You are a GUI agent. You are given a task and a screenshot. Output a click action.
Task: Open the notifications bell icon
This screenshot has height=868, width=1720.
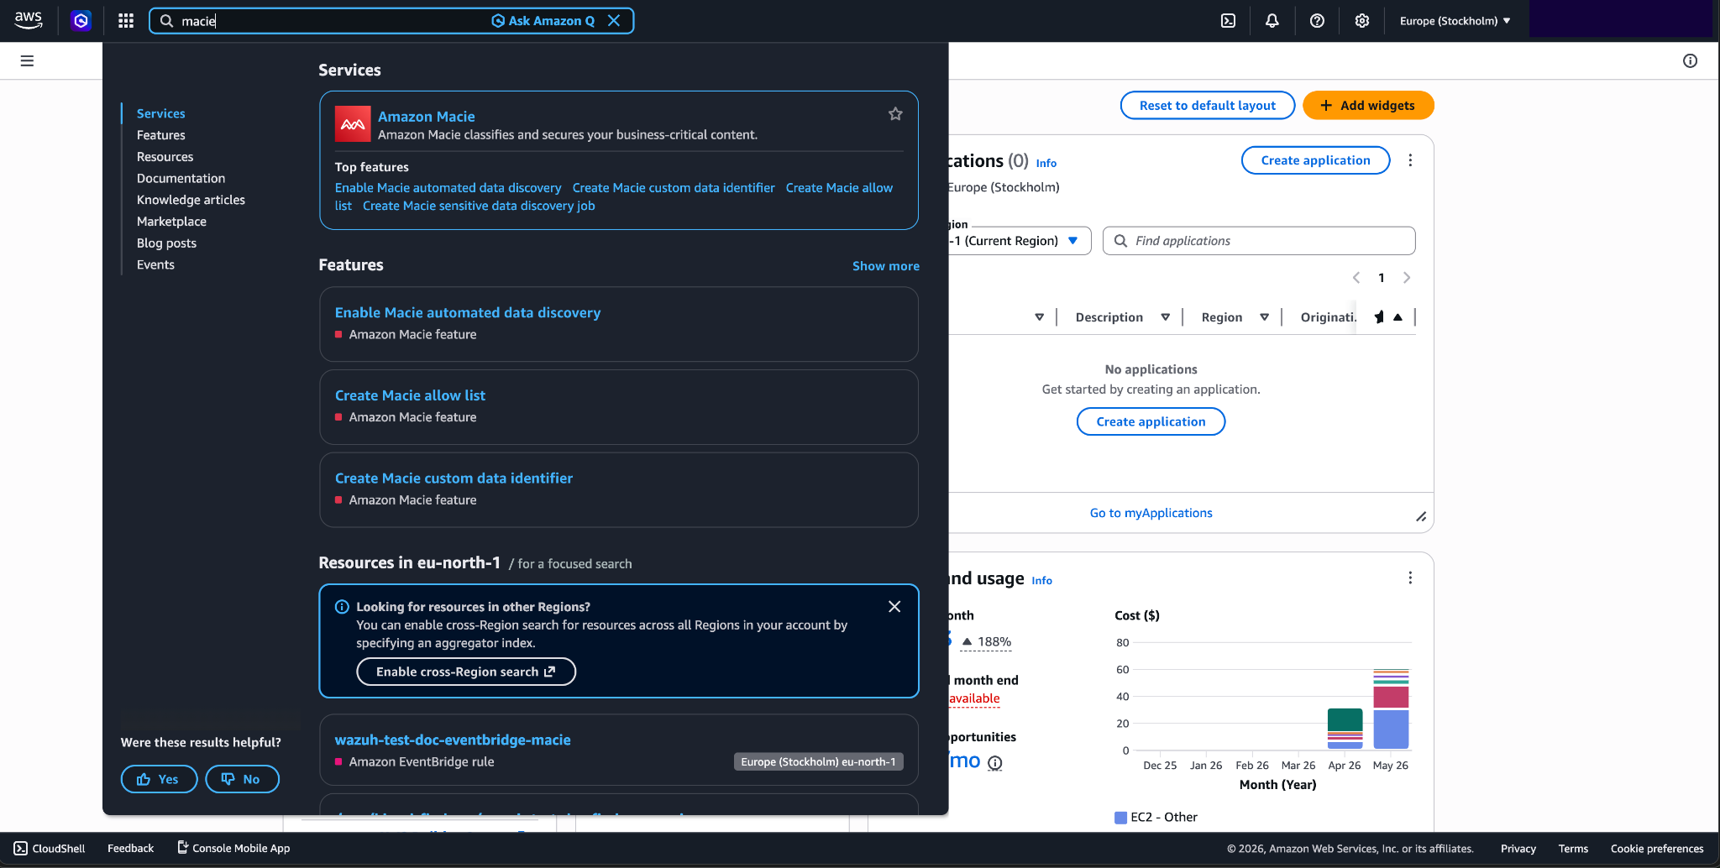(1272, 21)
